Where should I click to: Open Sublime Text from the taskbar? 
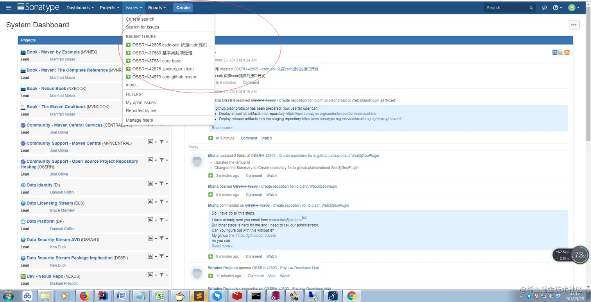[199, 296]
